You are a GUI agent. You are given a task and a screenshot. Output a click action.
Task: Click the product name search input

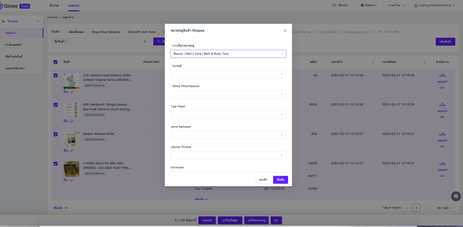107,42
